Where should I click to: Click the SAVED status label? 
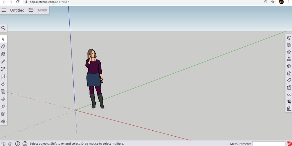pos(42,10)
